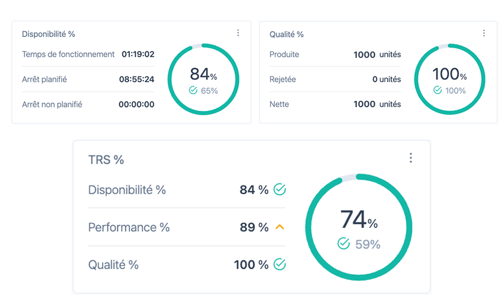Click the 59% target text in TRS gauge

[x=368, y=244]
